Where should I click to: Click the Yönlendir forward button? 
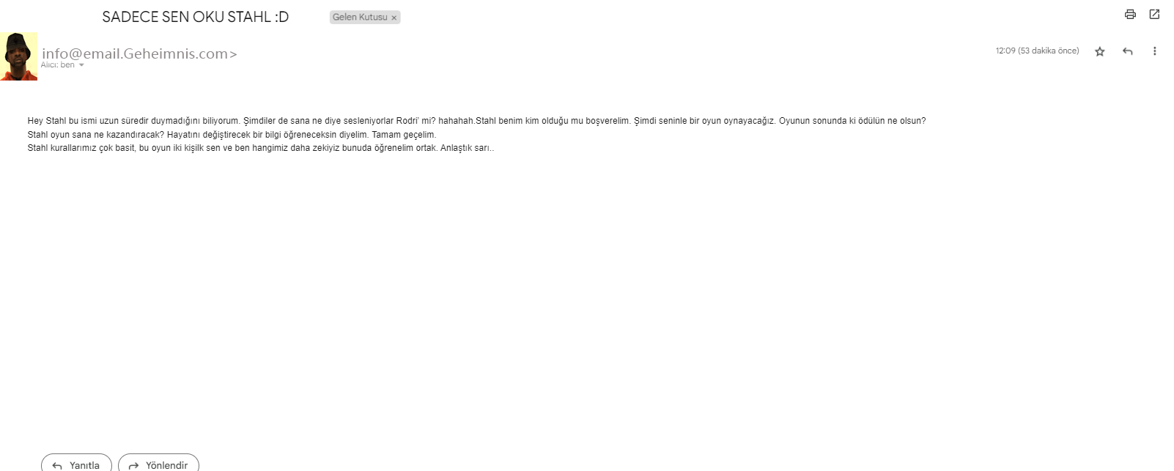[158, 464]
